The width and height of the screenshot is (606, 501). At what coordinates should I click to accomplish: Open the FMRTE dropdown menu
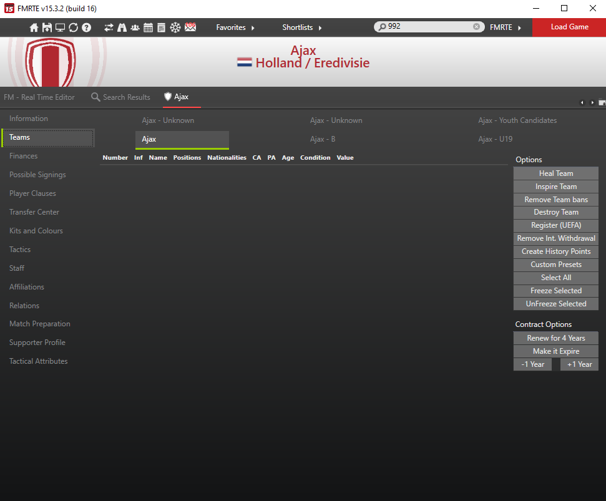(506, 27)
